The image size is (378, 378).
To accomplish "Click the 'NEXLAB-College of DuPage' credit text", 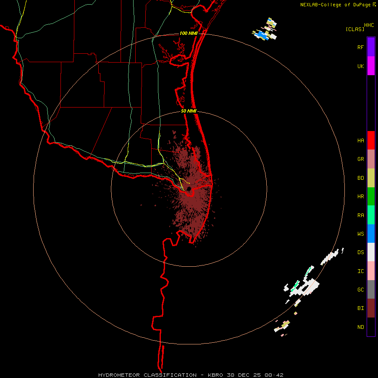I will tap(336, 5).
